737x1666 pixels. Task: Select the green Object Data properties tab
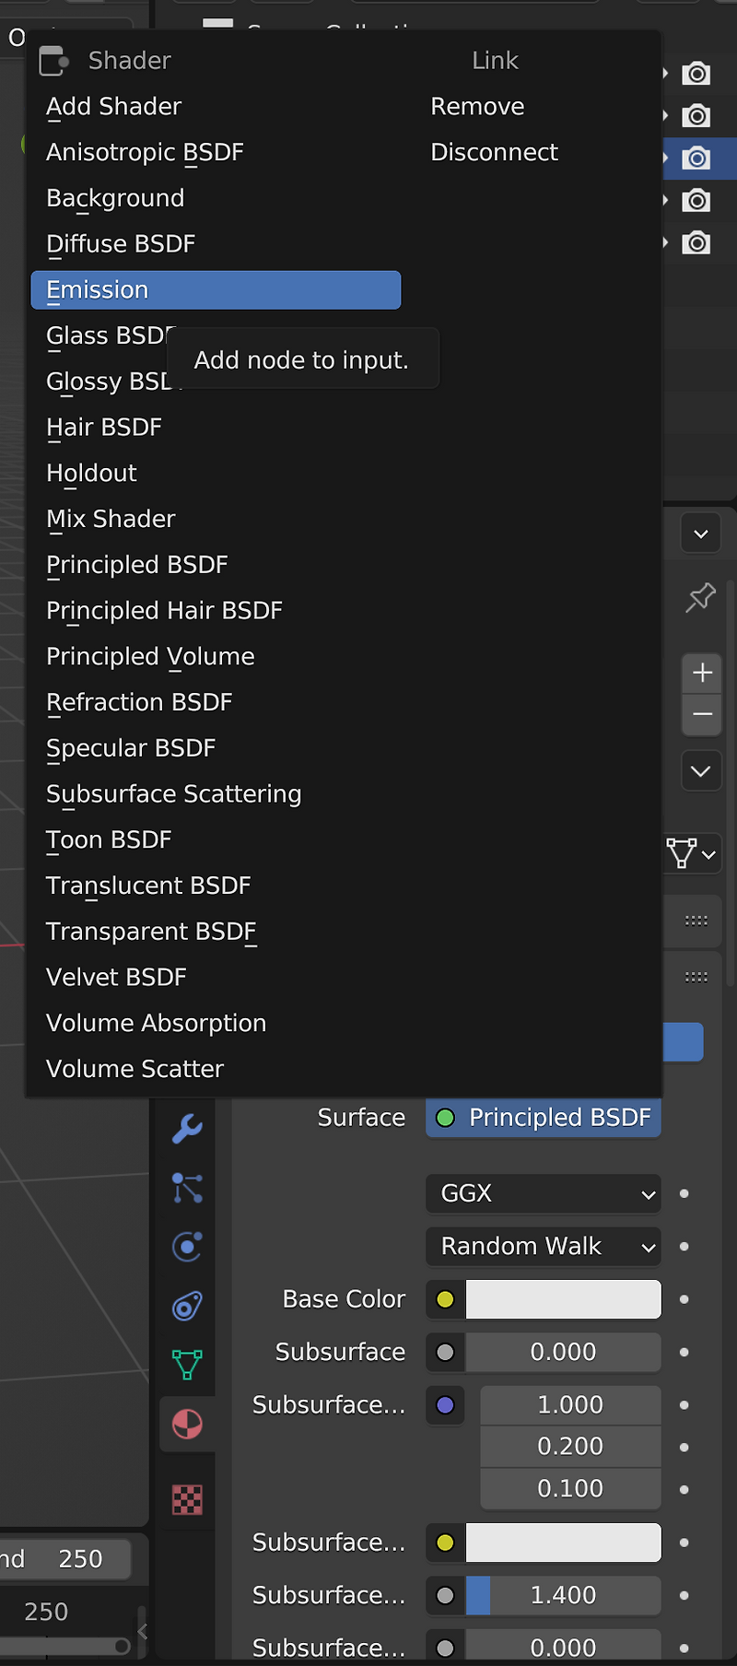186,1365
